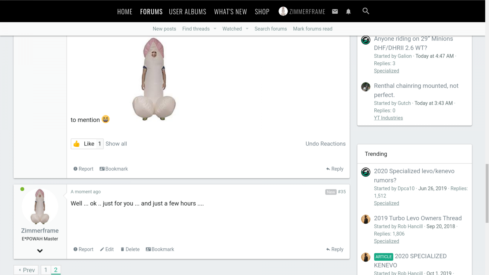Viewport: 489px width, 275px height.
Task: Click the Zimmerframe avatar in top navigation
Action: click(283, 11)
